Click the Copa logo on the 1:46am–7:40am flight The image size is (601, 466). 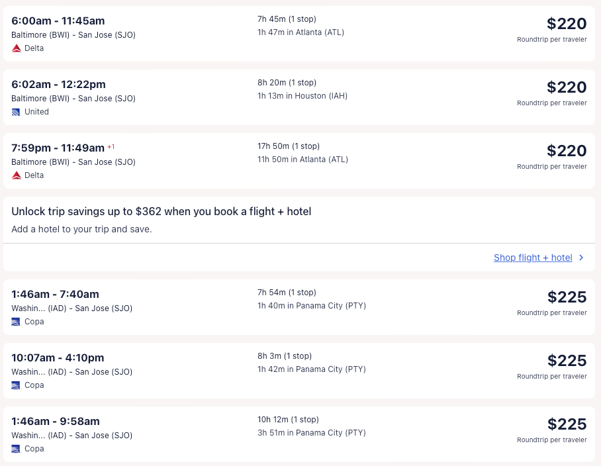[x=17, y=322]
